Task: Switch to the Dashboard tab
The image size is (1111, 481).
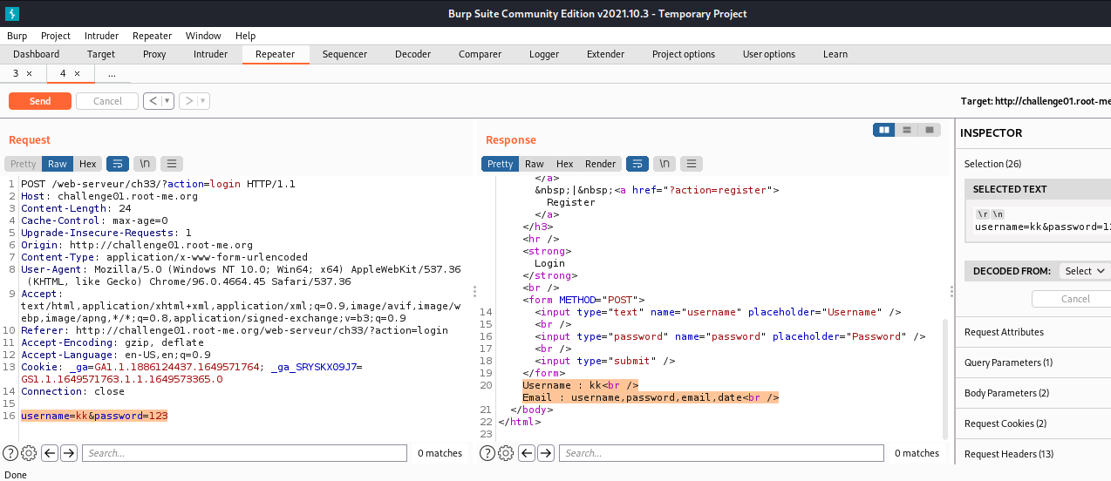Action: (x=37, y=54)
